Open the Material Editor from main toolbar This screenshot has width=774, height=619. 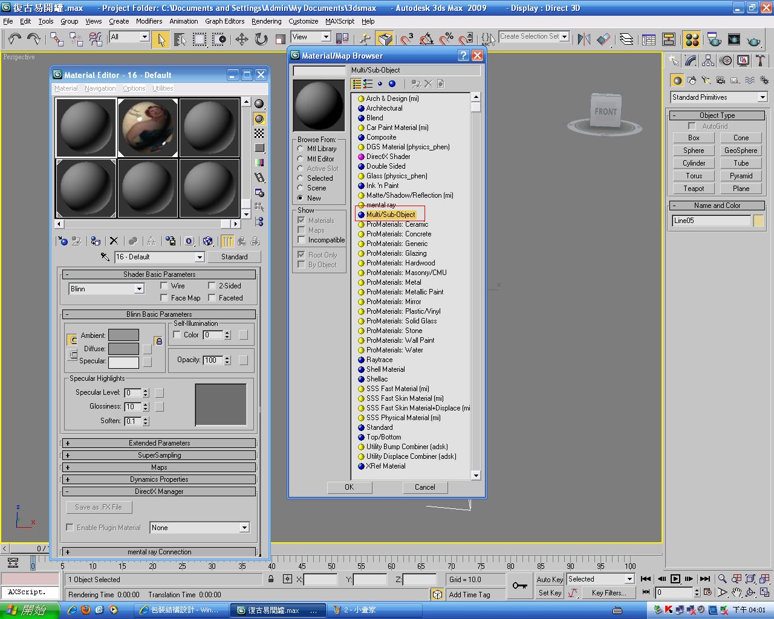[x=692, y=39]
